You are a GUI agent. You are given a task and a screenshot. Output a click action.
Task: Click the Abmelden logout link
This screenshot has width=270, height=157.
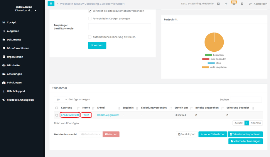[258, 4]
